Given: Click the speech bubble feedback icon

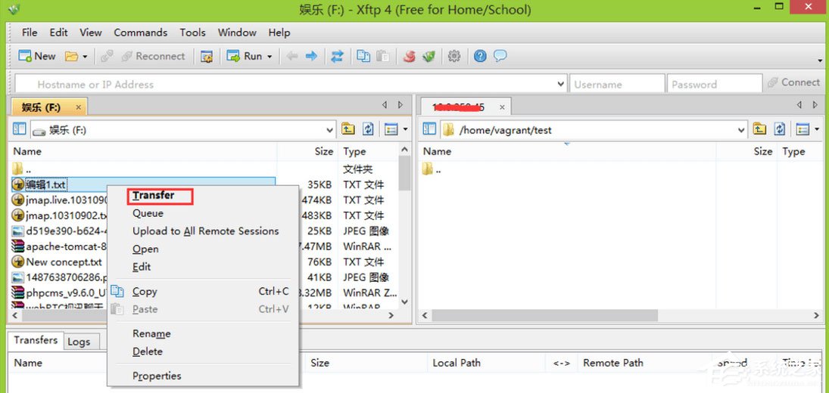Looking at the screenshot, I should pos(500,56).
